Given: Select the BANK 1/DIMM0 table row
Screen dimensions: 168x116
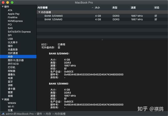Looking at the screenshot, I should pos(102,19).
